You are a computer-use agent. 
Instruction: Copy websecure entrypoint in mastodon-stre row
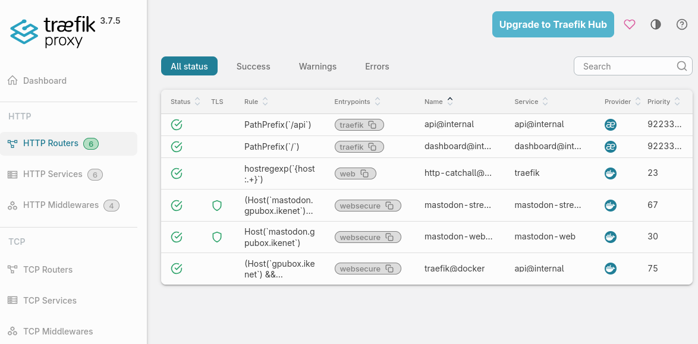click(389, 206)
